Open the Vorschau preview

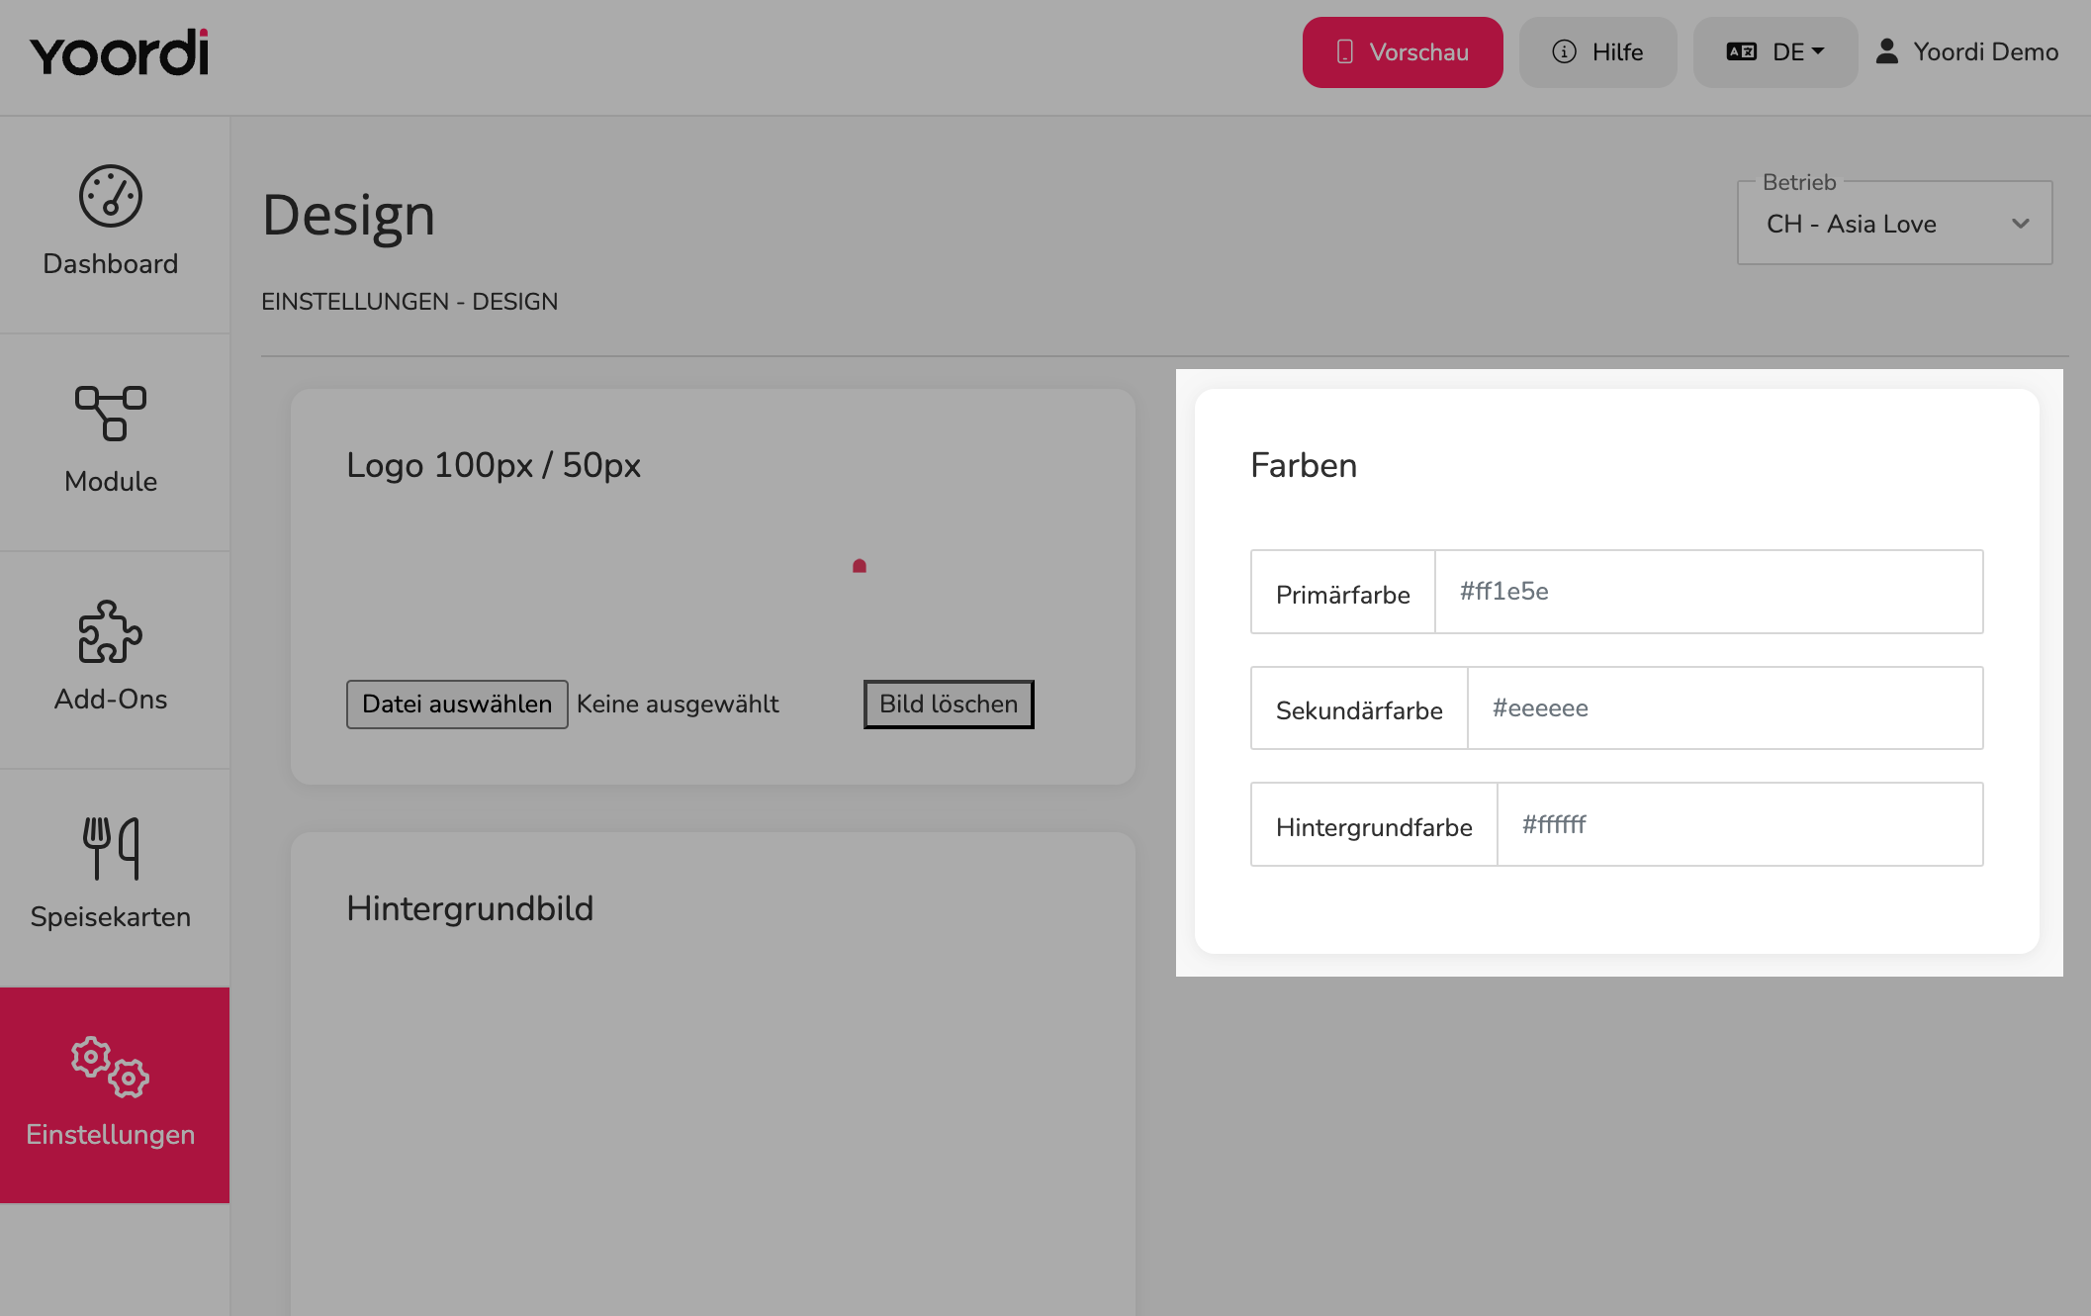pos(1403,52)
